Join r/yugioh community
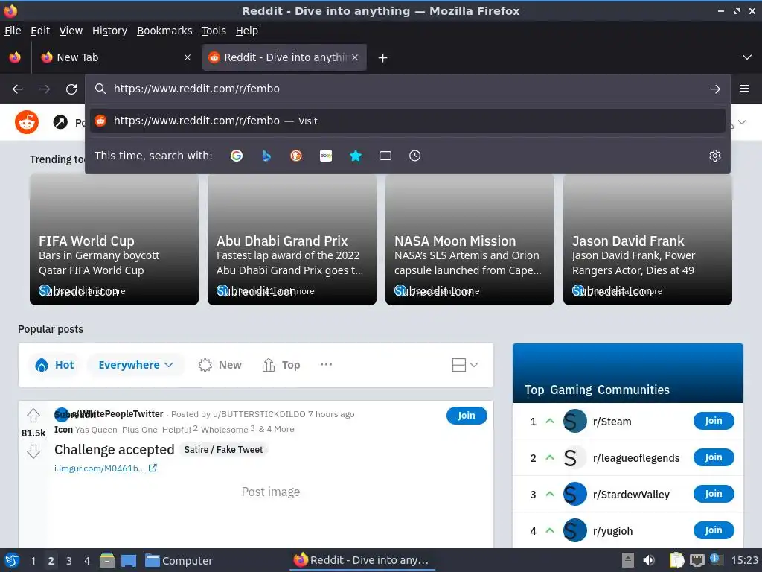 tap(714, 530)
